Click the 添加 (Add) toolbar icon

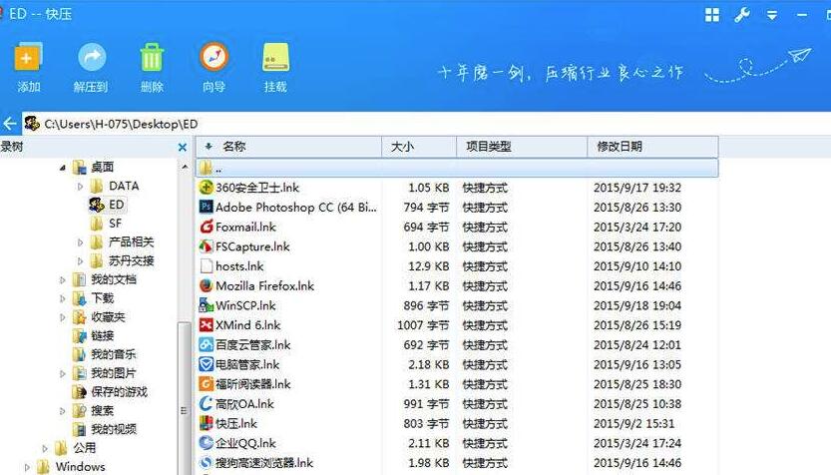[x=28, y=57]
